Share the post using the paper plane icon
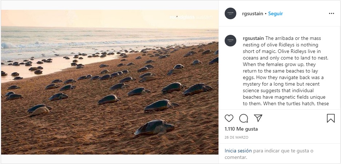The image size is (341, 164). 258,118
